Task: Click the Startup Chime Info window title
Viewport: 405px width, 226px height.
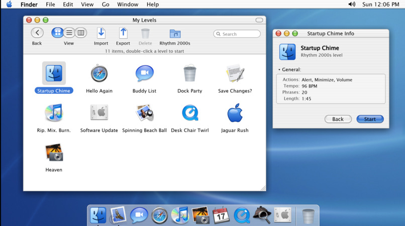Action: pos(331,34)
